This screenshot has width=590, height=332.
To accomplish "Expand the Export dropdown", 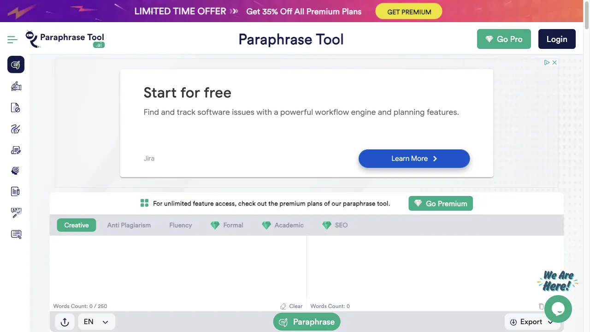I will [532, 322].
